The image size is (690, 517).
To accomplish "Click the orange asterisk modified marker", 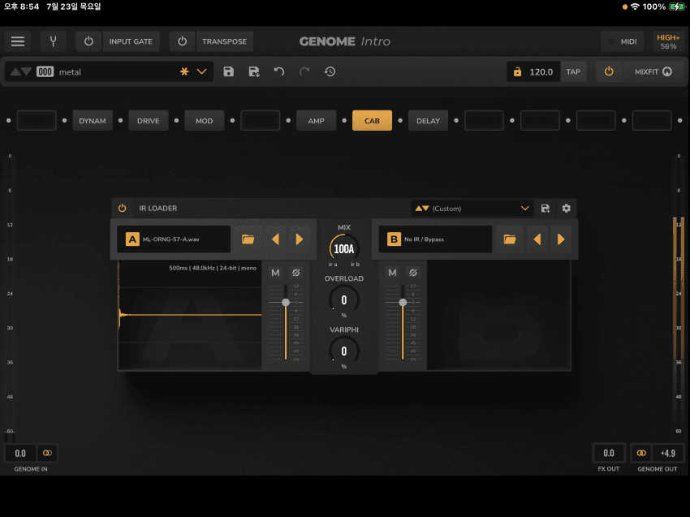I will click(184, 71).
